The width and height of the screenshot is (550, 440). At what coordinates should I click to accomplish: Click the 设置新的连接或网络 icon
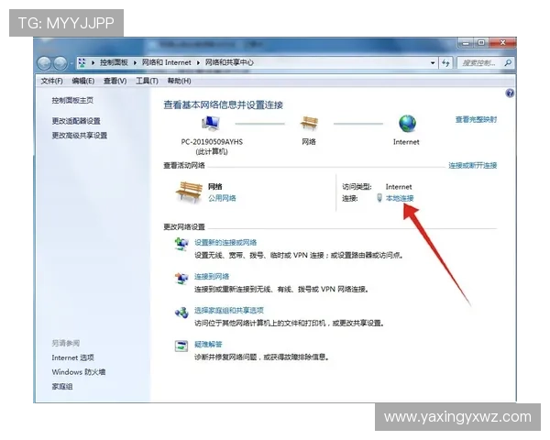pos(181,244)
